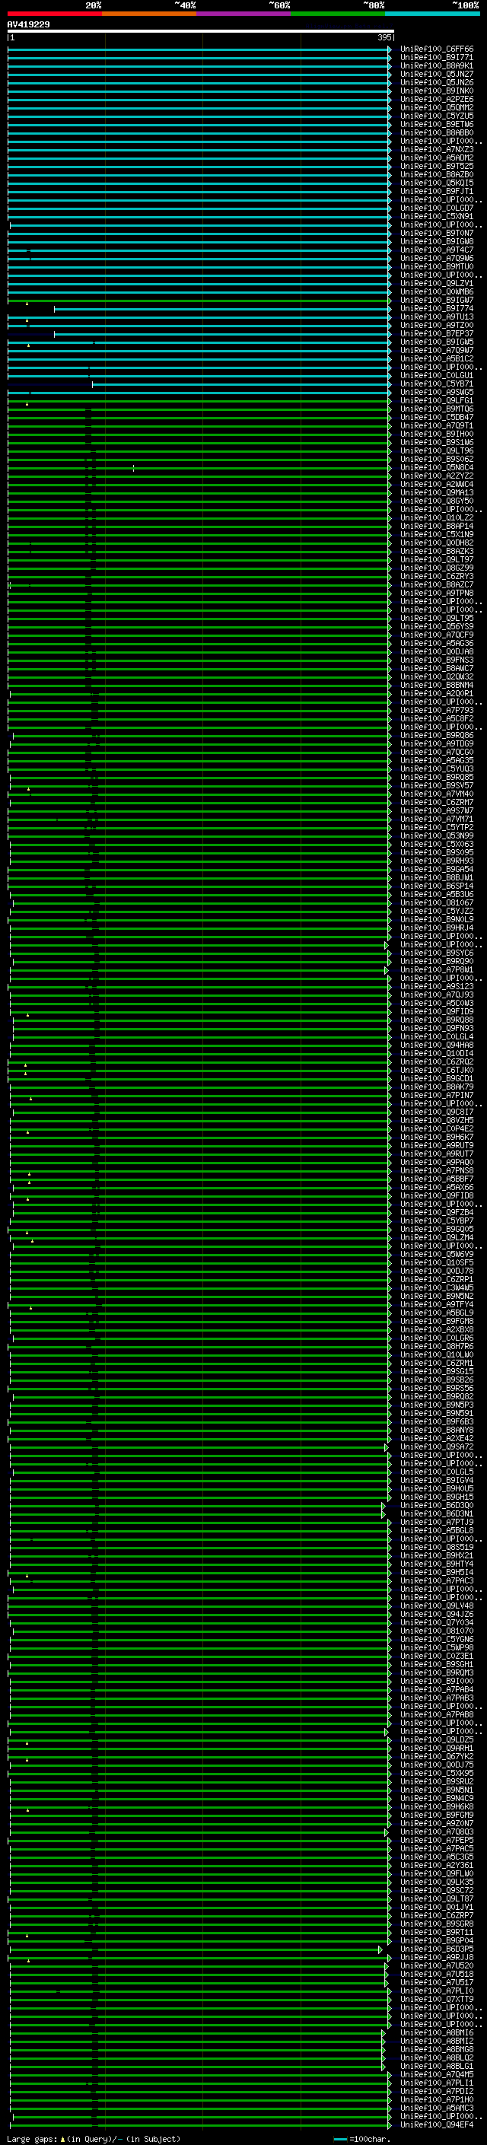Select the UniRef100_B9MTU0 label
The height and width of the screenshot is (2145, 487).
pos(436,266)
